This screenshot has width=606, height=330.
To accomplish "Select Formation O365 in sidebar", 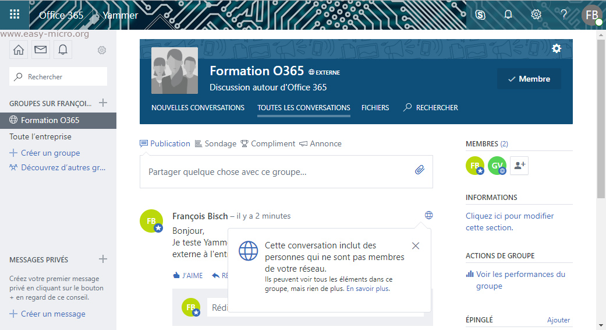I will pyautogui.click(x=58, y=120).
